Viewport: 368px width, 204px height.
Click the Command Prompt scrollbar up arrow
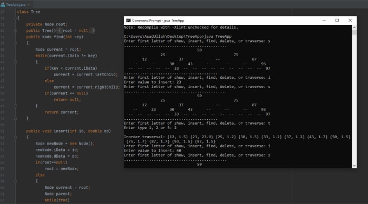click(x=354, y=28)
